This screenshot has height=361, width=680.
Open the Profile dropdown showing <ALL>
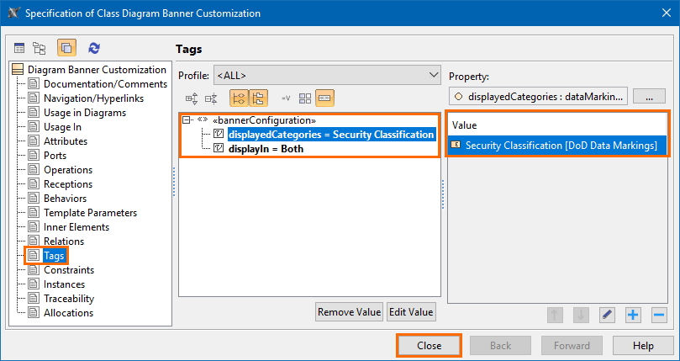pos(328,75)
